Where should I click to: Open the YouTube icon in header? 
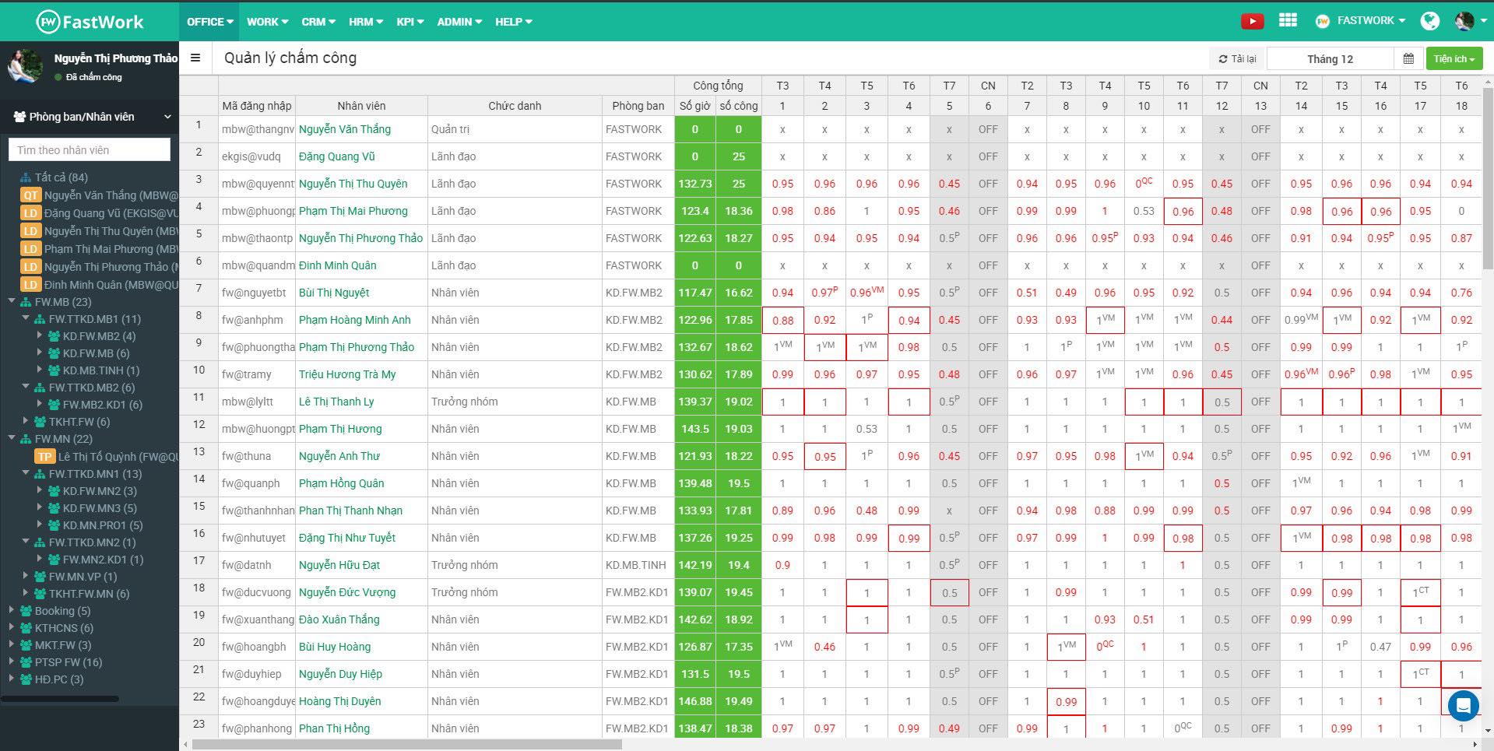(x=1252, y=22)
